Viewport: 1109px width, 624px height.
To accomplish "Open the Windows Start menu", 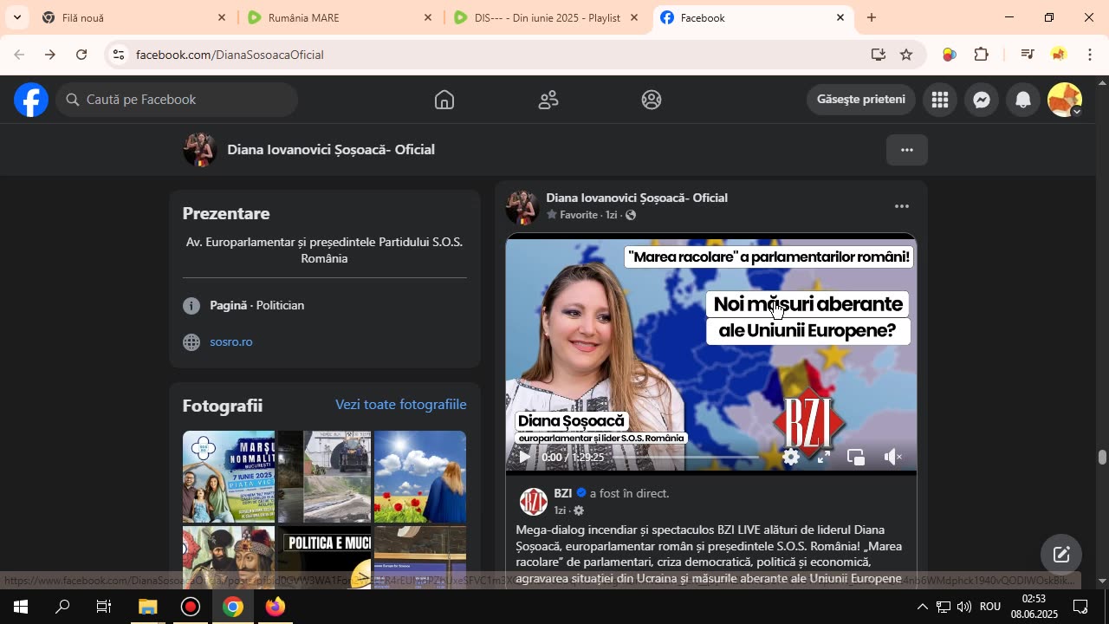I will [x=21, y=607].
